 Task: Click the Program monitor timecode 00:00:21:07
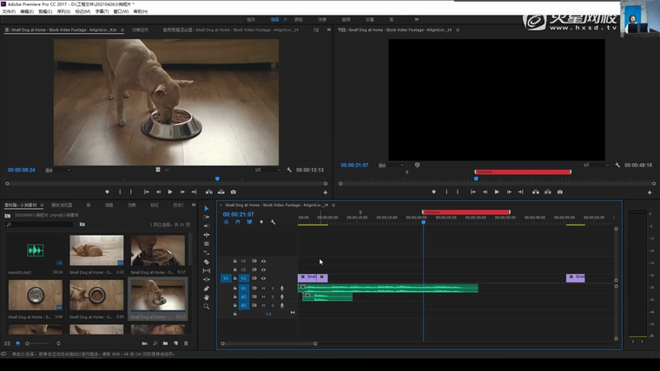pos(354,165)
